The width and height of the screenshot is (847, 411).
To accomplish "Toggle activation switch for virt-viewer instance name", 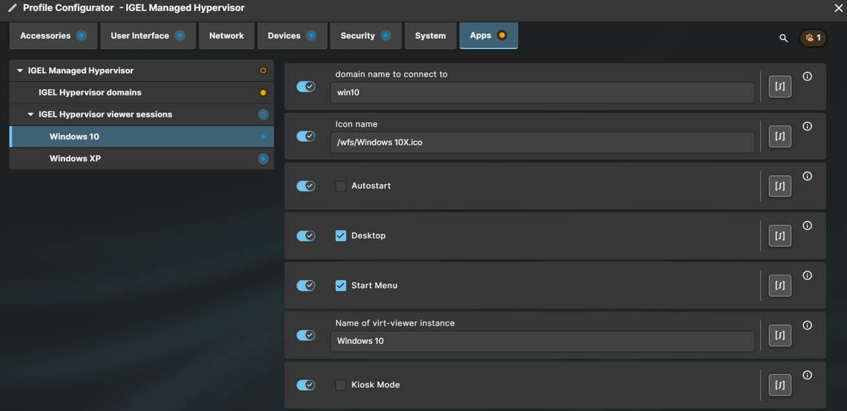I will click(x=306, y=335).
